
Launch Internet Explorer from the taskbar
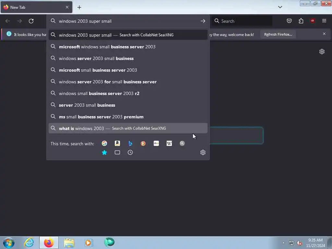click(x=29, y=243)
